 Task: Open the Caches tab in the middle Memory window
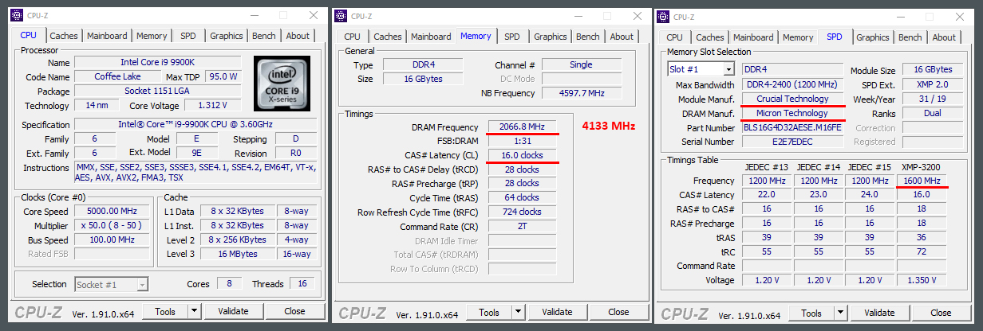[x=388, y=37]
